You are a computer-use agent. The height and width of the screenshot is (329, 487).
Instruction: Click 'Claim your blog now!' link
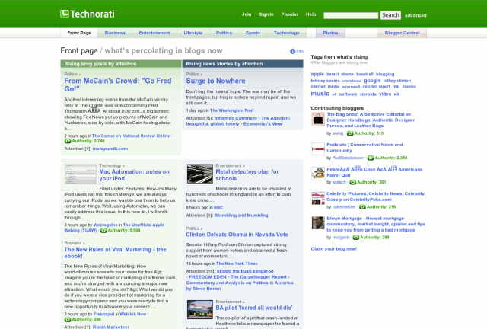coord(333,249)
